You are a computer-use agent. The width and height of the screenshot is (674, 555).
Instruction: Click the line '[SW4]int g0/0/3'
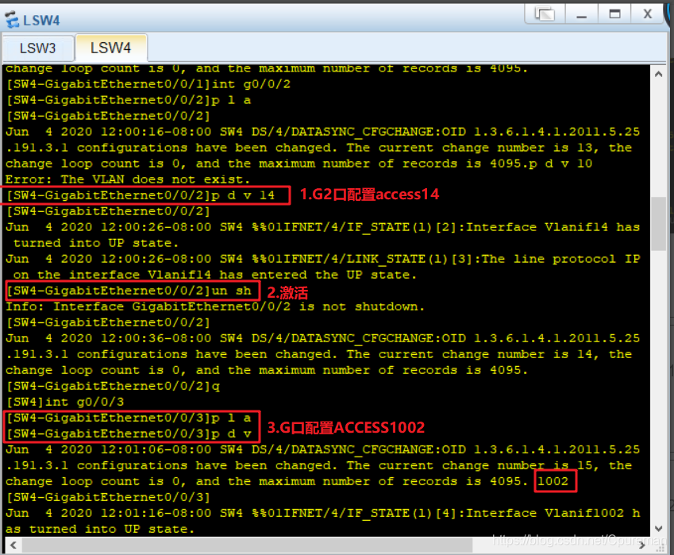point(65,402)
